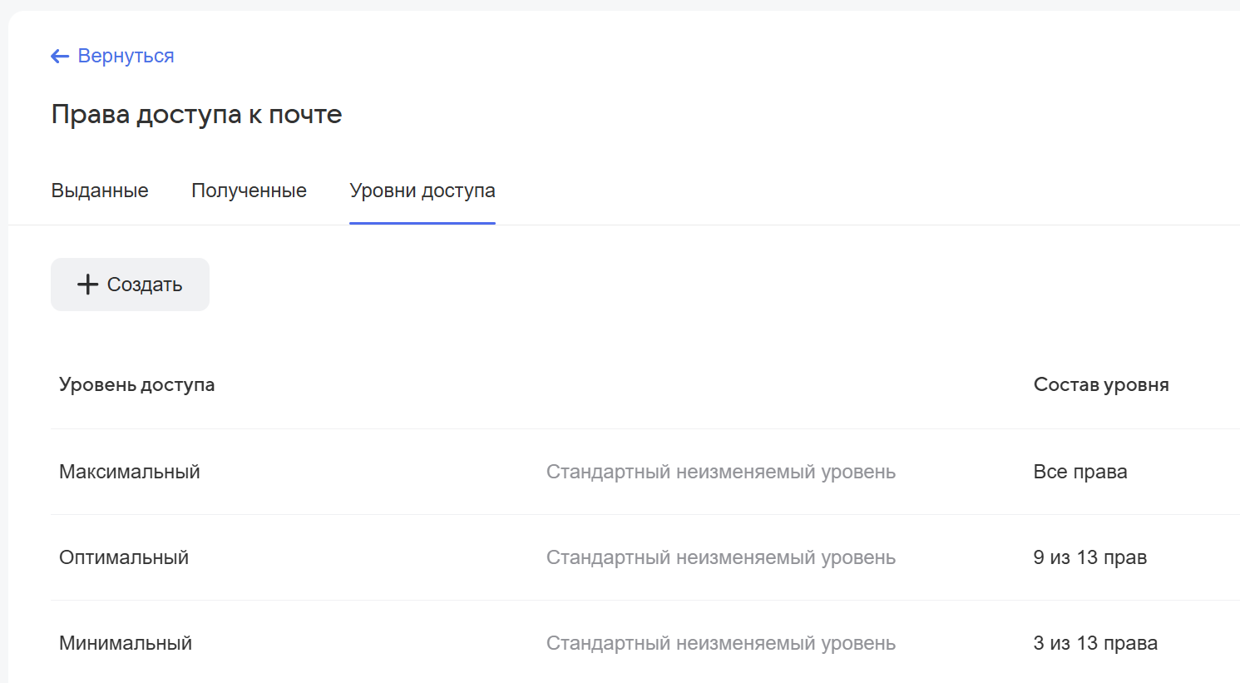This screenshot has height=683, width=1240.
Task: Click the Вернуться link text
Action: tap(126, 57)
